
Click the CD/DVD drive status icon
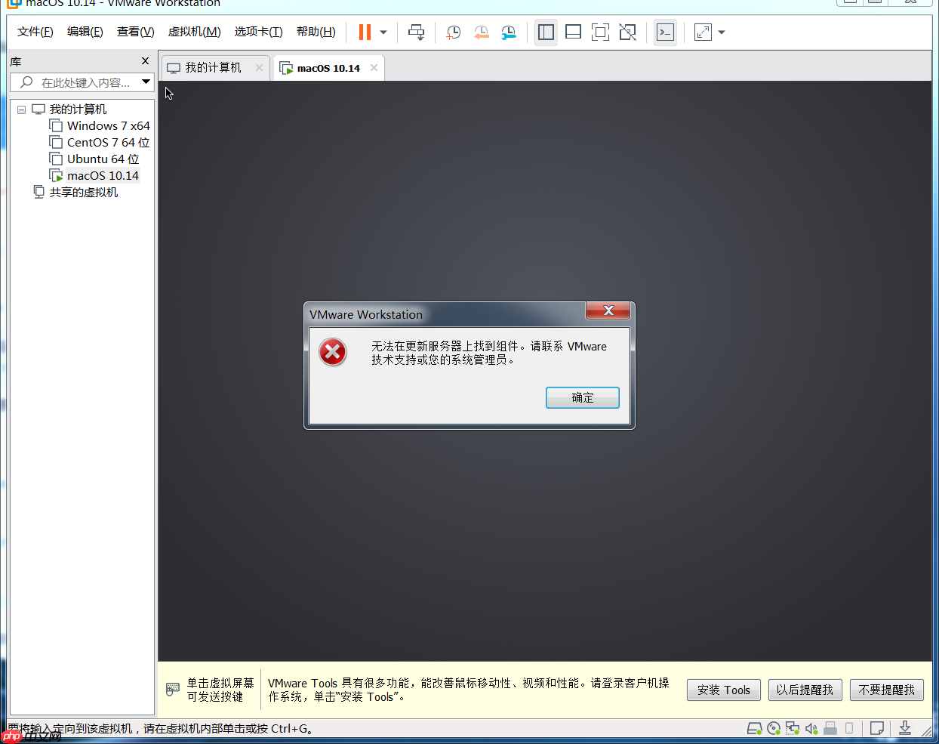773,727
